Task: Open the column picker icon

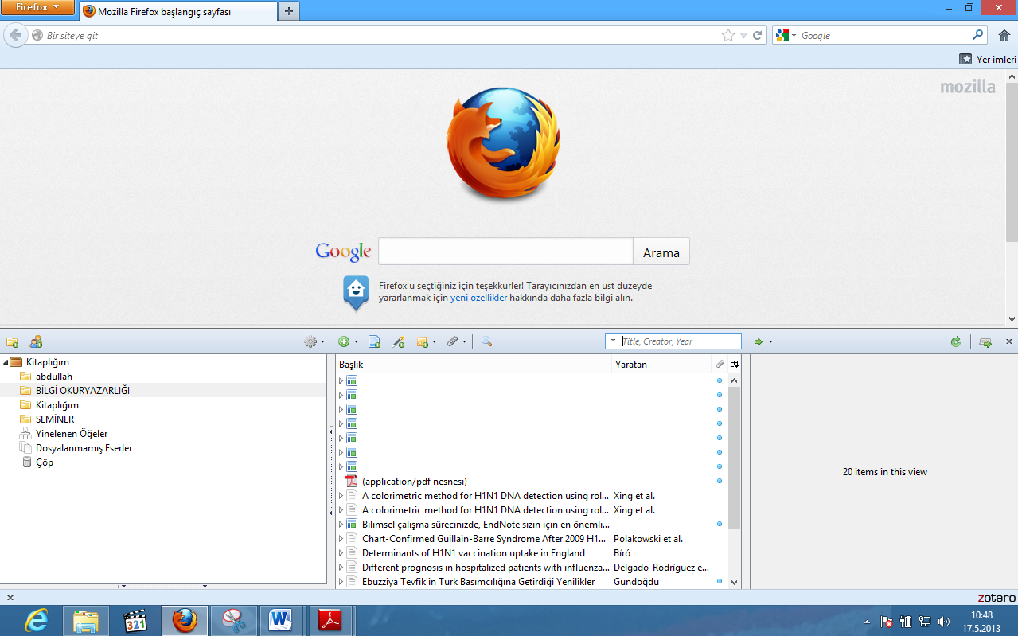Action: (735, 365)
